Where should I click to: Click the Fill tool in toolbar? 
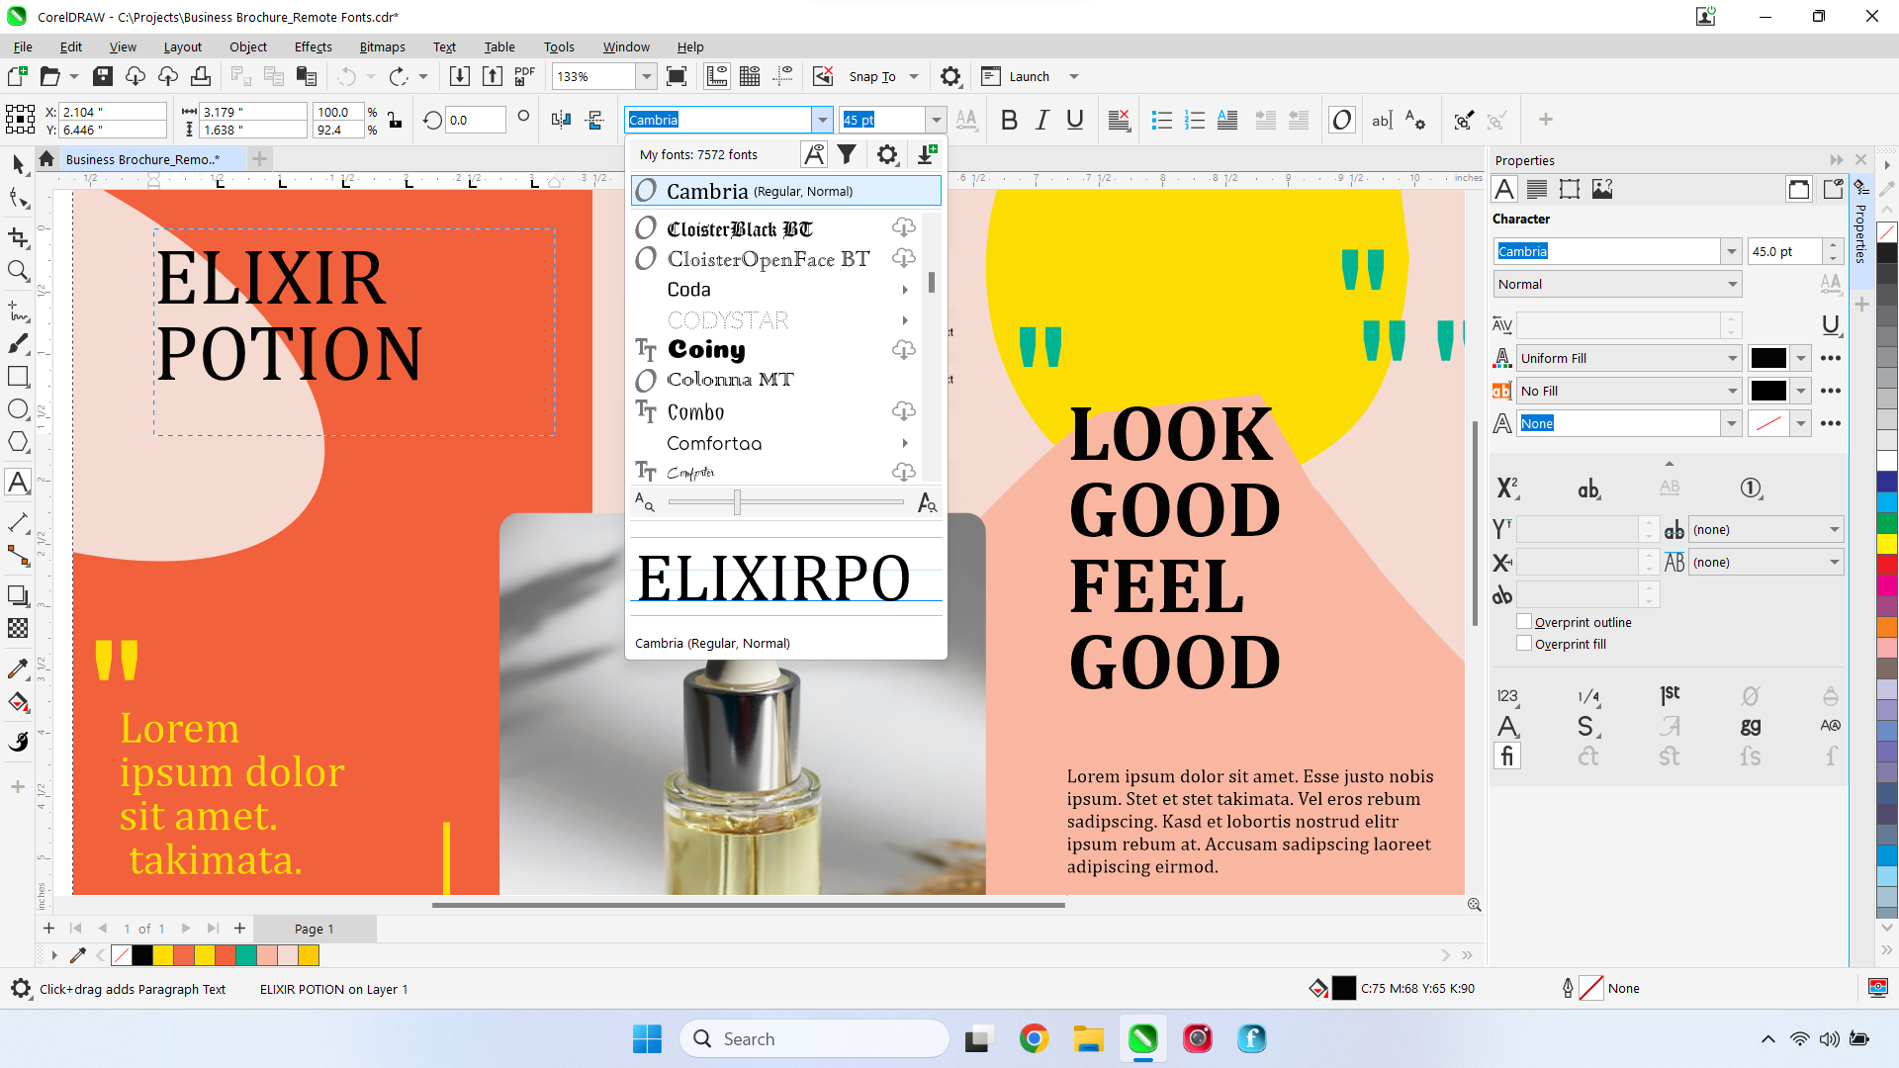pos(18,703)
